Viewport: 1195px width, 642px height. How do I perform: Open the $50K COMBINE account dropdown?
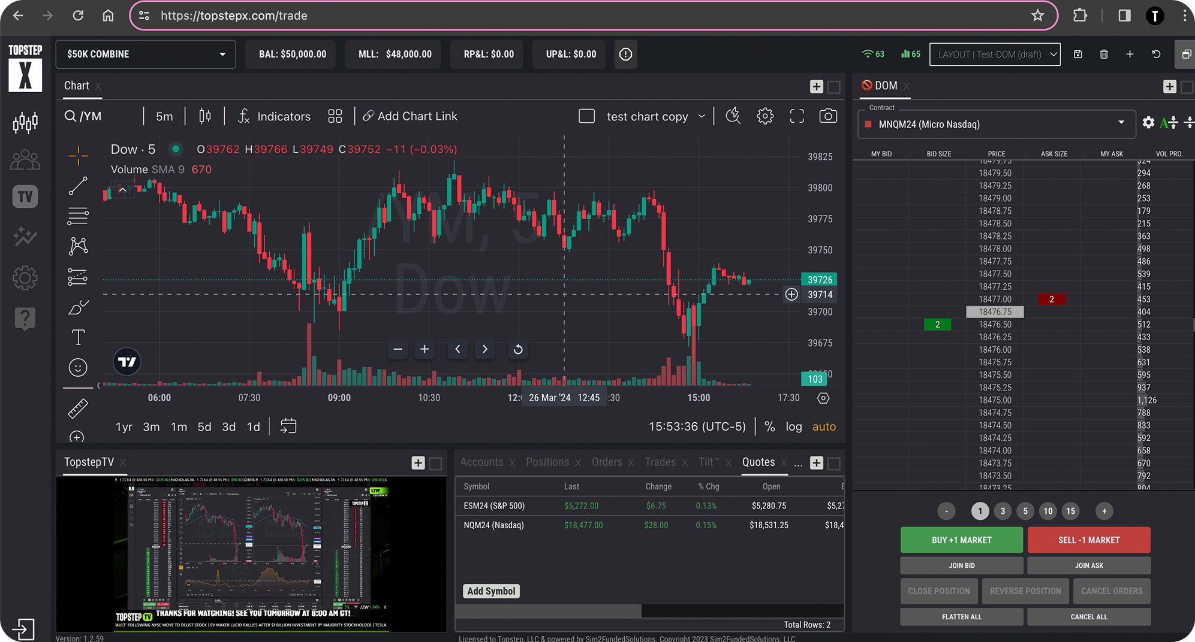146,54
